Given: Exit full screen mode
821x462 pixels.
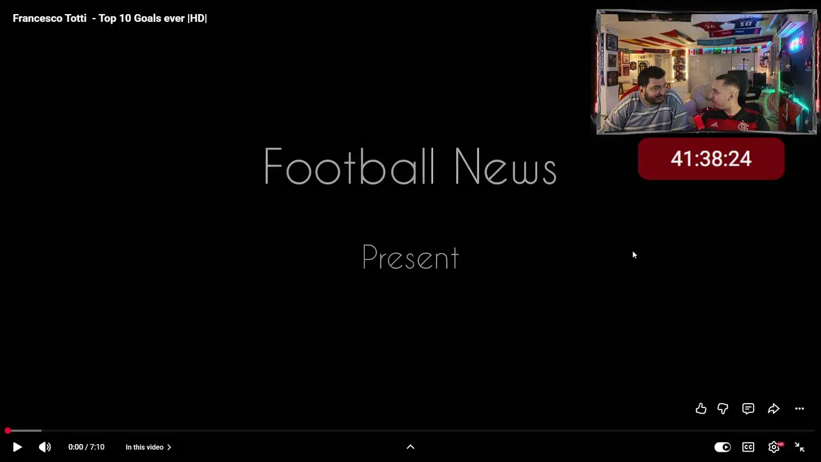Looking at the screenshot, I should (800, 447).
